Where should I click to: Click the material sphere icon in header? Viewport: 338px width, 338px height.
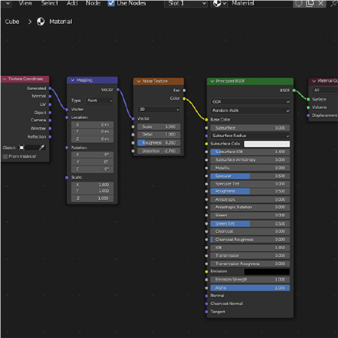[217, 3]
